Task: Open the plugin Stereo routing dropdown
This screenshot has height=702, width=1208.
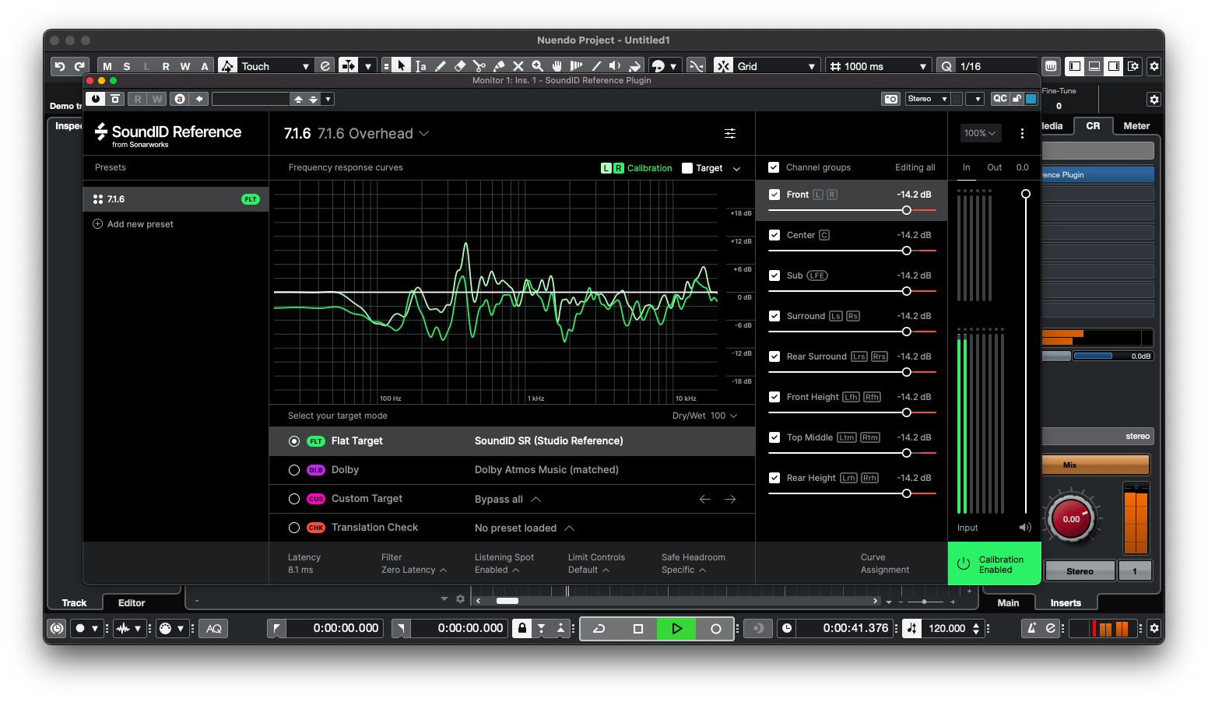Action: point(928,99)
